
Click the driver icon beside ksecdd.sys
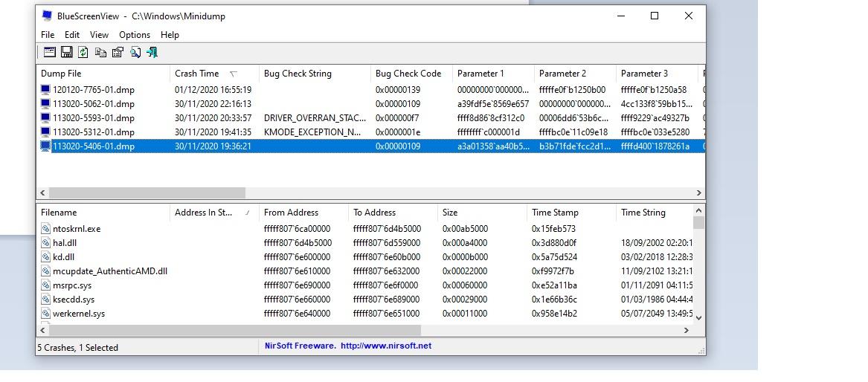click(x=45, y=300)
